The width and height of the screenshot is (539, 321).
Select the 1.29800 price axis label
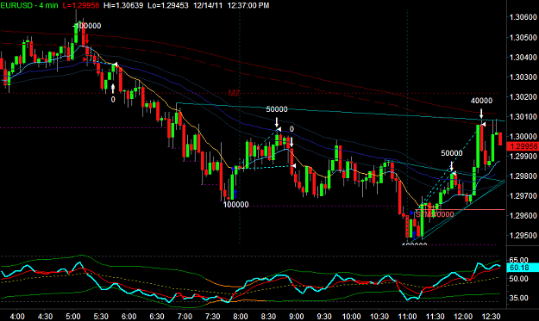click(523, 176)
